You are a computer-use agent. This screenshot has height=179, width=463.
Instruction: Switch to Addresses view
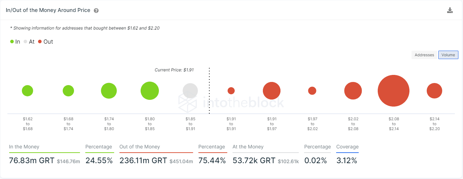click(424, 55)
